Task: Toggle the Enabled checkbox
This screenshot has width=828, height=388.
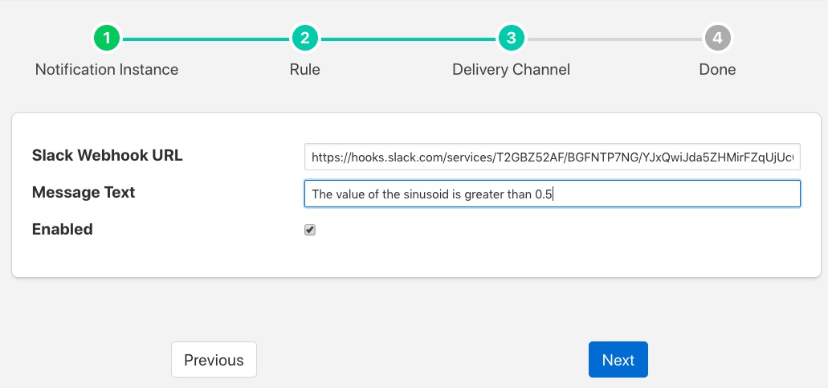Action: [x=310, y=231]
